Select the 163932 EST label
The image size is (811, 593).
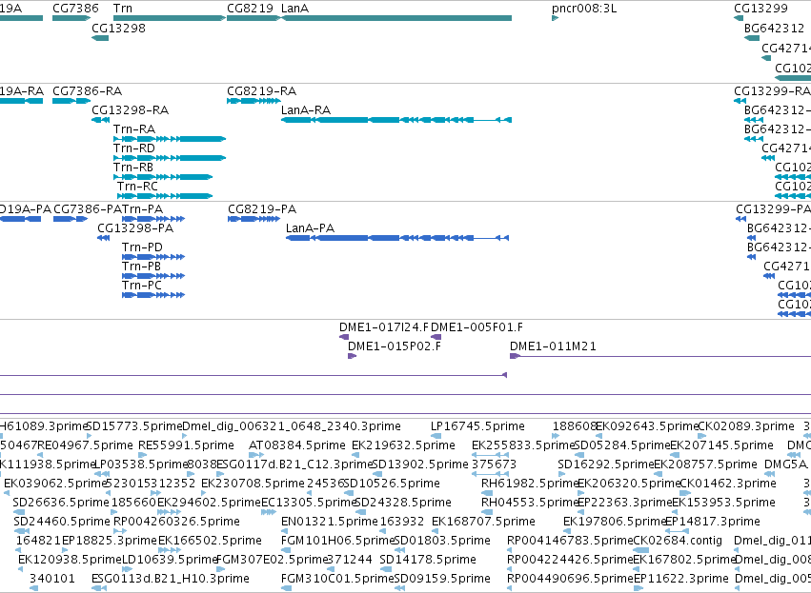pos(402,523)
